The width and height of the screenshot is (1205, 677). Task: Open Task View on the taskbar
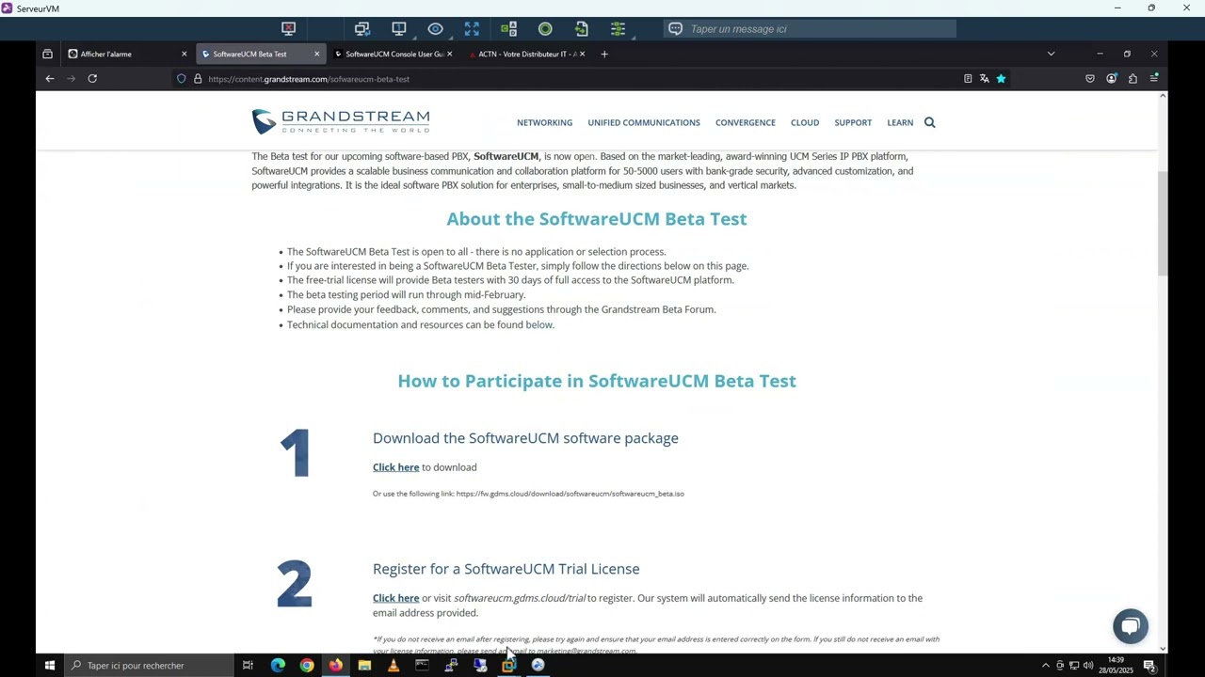pyautogui.click(x=248, y=666)
